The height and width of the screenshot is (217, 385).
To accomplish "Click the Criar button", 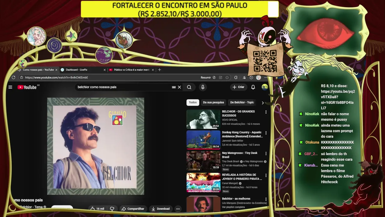I will [239, 87].
